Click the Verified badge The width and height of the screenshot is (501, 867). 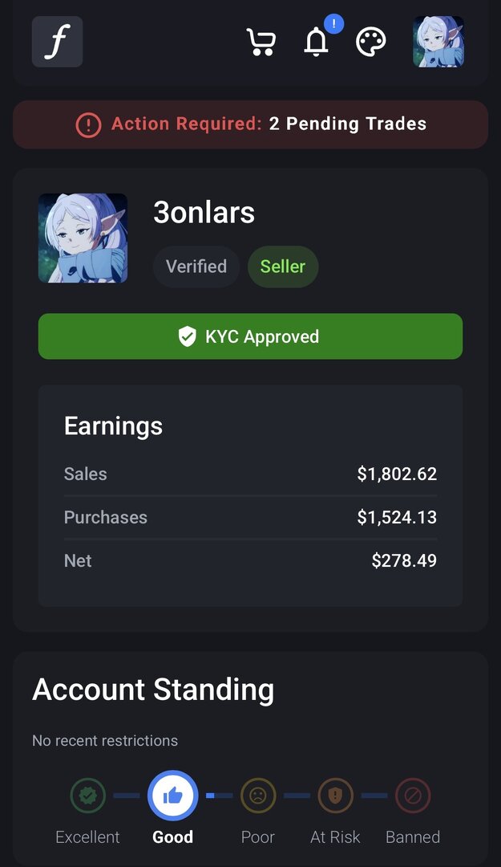tap(196, 267)
